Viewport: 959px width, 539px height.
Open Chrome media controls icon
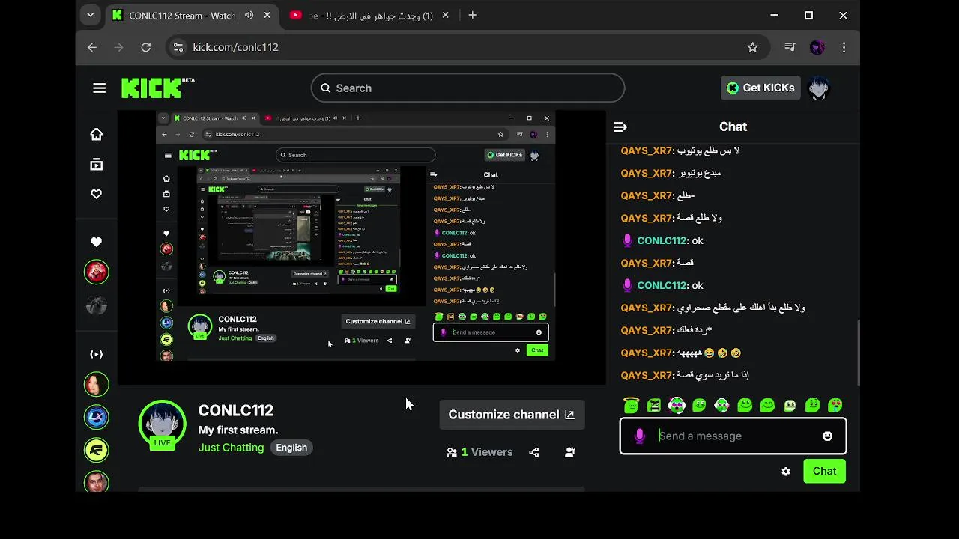790,47
